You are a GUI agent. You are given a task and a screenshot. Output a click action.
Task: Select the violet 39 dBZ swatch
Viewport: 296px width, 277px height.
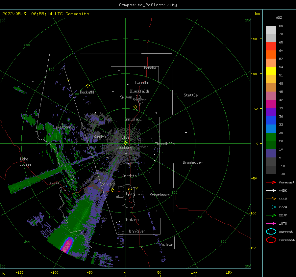point(271,112)
